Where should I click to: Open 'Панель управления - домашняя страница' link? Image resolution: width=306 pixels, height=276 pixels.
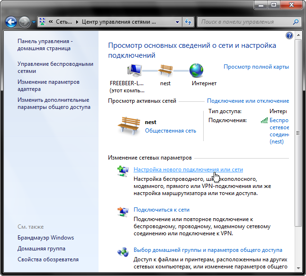point(45,45)
